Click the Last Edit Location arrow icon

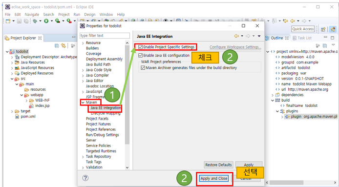coord(285,21)
